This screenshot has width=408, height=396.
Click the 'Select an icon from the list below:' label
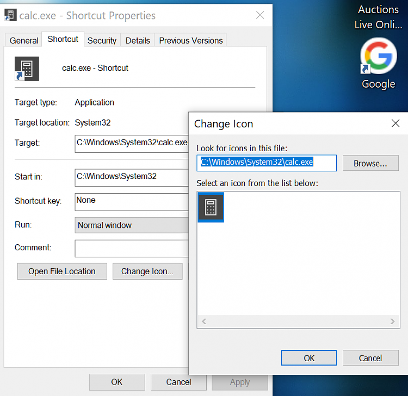pyautogui.click(x=257, y=183)
